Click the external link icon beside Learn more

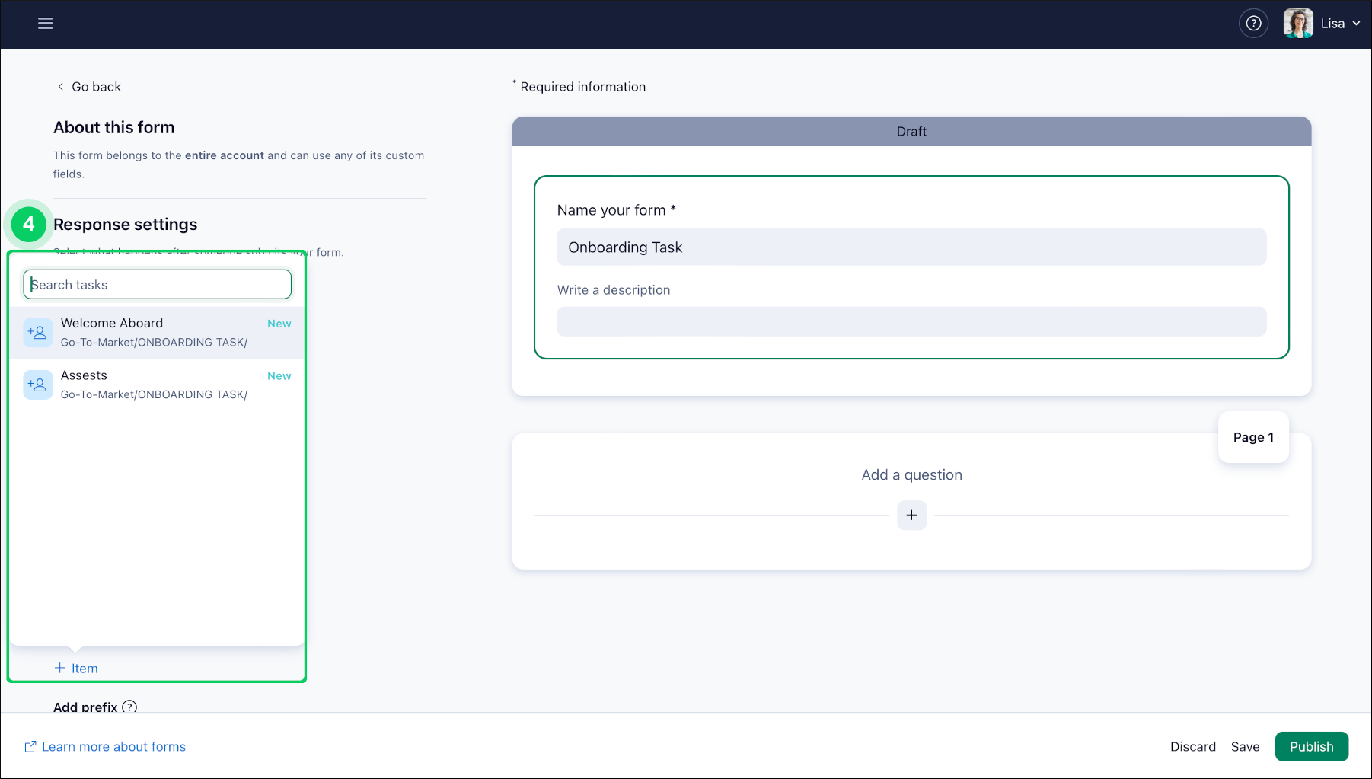point(30,746)
